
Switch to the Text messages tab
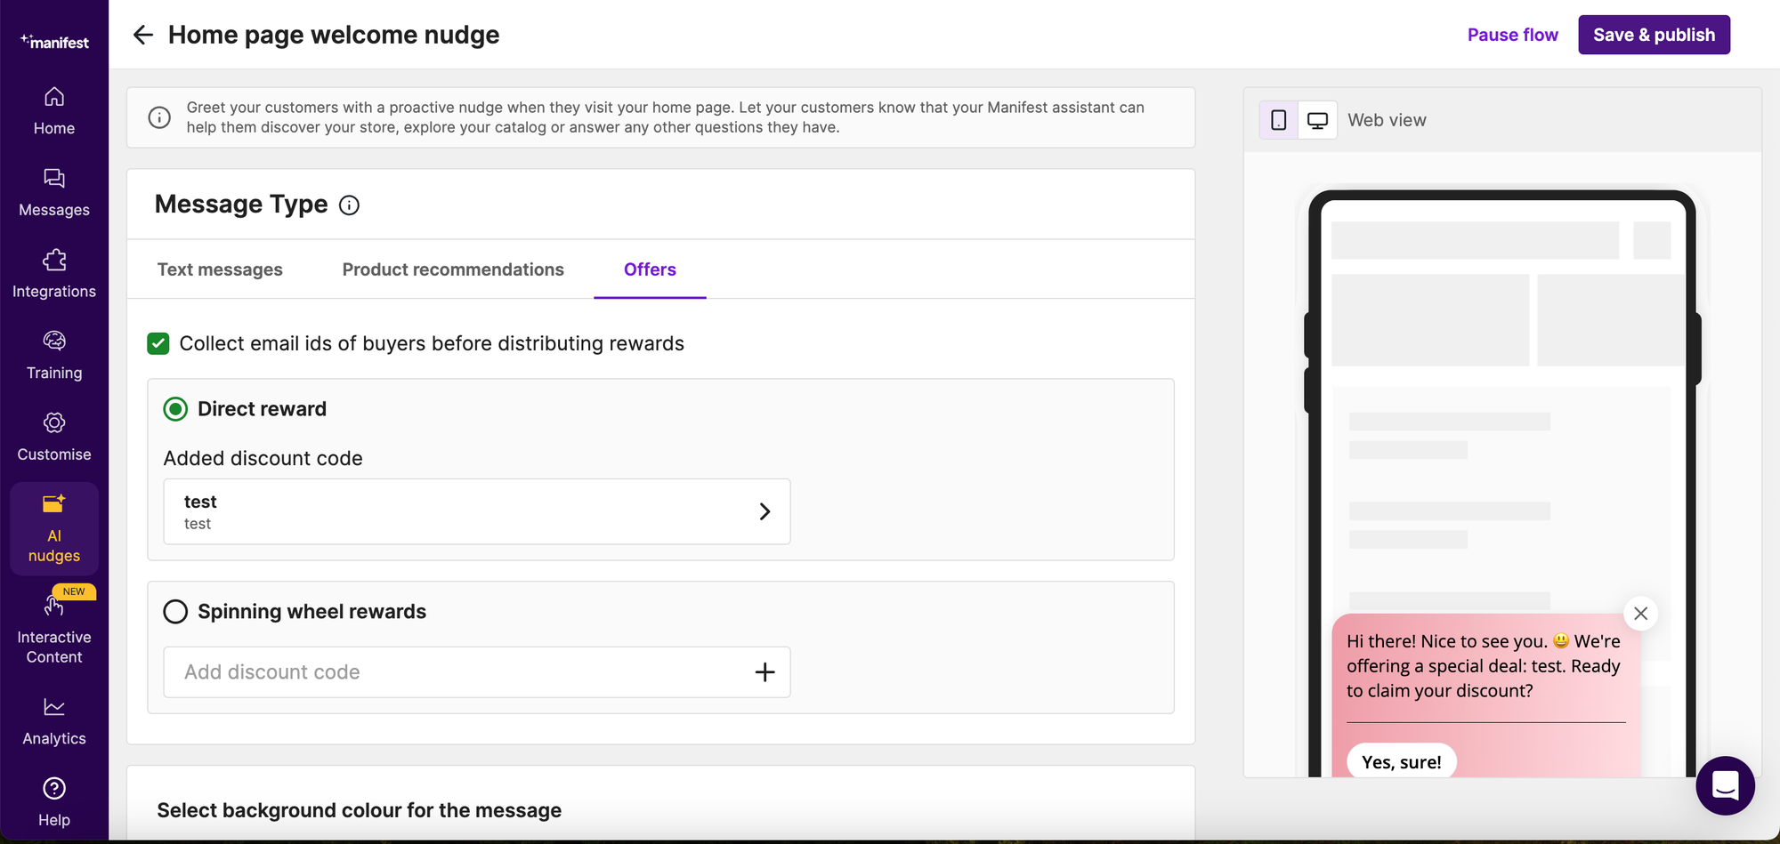tap(220, 269)
